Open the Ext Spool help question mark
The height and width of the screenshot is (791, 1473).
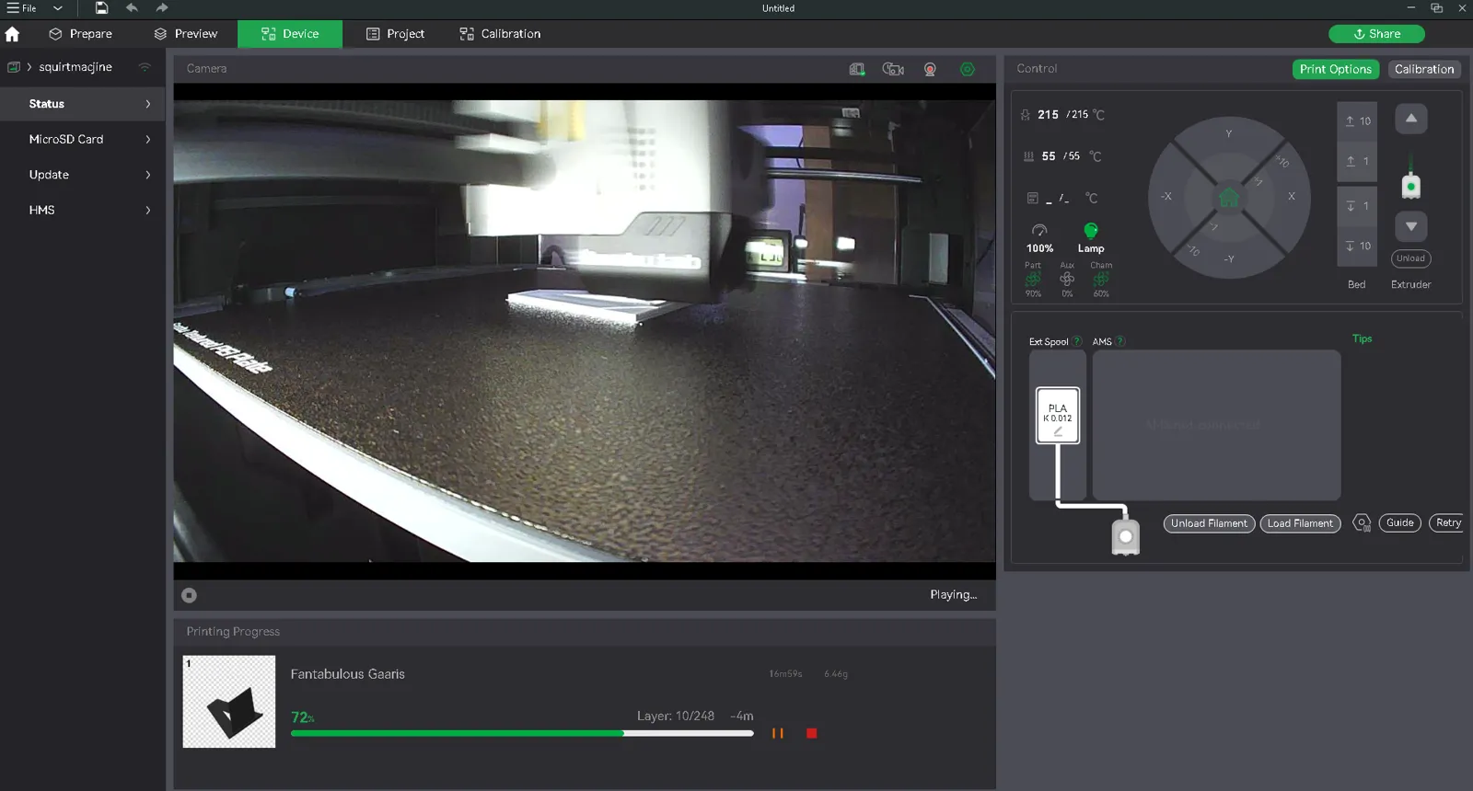click(x=1077, y=341)
